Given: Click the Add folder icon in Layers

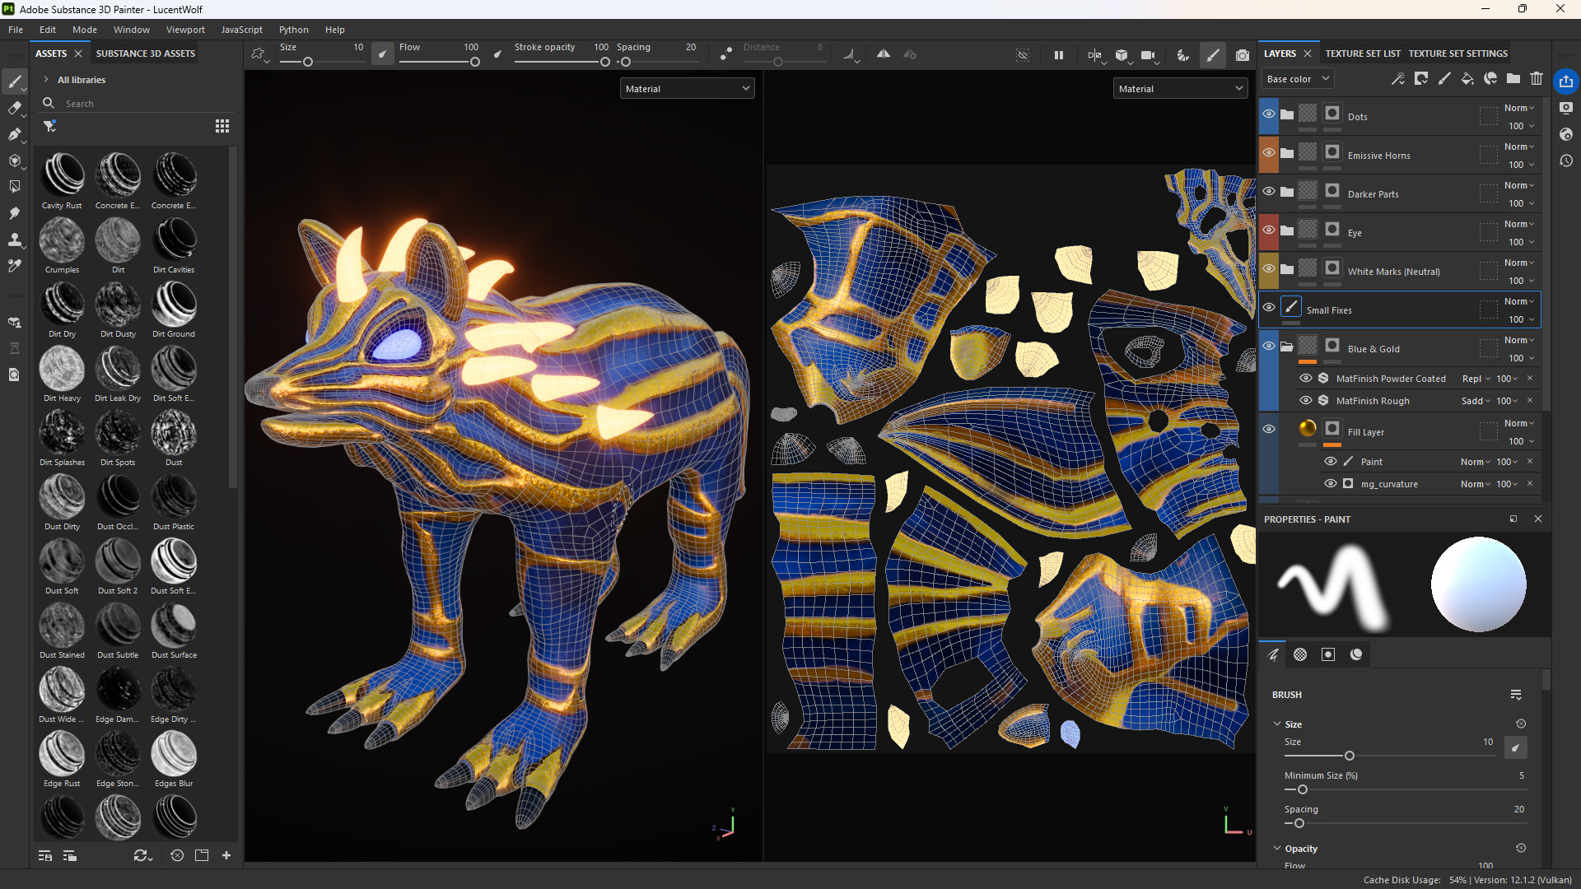Looking at the screenshot, I should click(1513, 79).
